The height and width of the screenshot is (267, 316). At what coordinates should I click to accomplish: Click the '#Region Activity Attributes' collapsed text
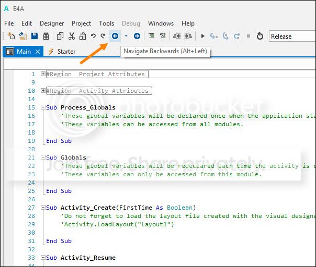[x=99, y=91]
